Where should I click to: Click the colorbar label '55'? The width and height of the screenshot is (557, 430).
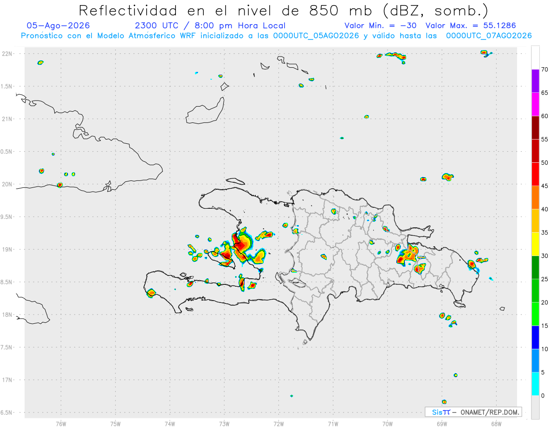tap(544, 139)
